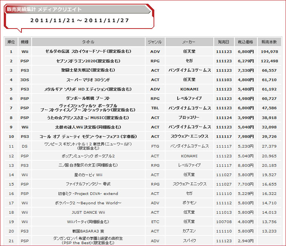
Task: Click release date 100708 for Wiiパーティ
Action: tap(224, 222)
